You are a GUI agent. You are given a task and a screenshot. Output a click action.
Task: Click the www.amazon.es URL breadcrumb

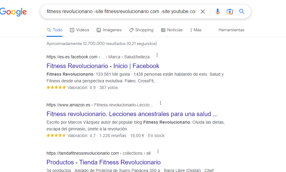[x=100, y=105]
